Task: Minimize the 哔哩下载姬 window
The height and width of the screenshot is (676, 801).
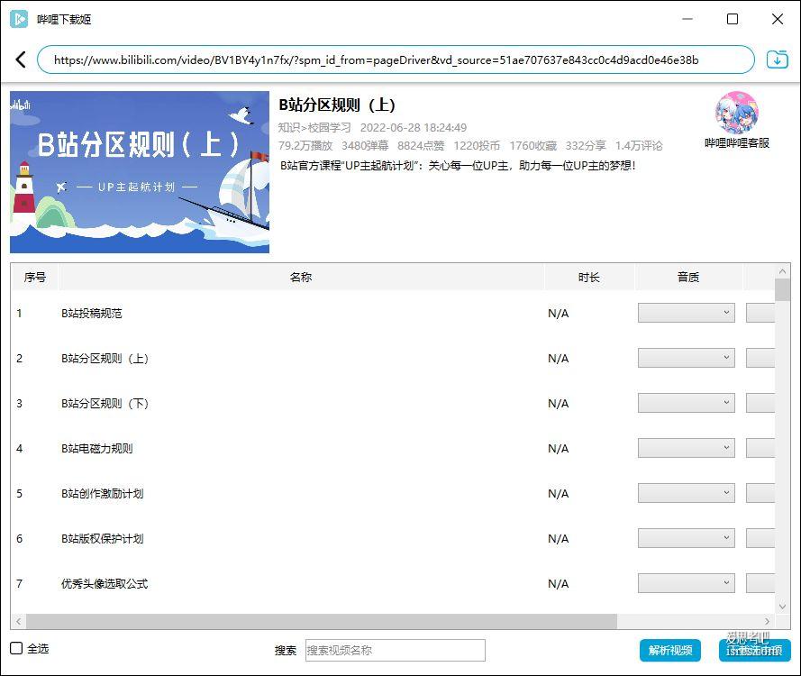Action: [x=687, y=20]
